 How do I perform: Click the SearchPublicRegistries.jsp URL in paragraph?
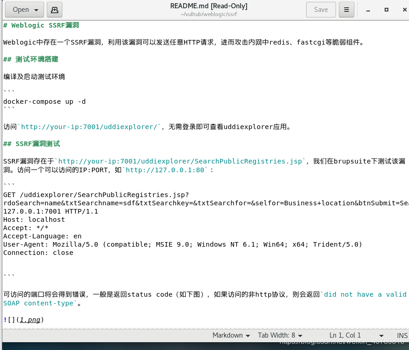(x=180, y=161)
